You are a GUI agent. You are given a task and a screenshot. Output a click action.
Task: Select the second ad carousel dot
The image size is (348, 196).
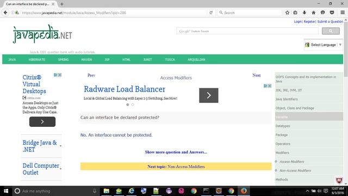tap(133, 105)
